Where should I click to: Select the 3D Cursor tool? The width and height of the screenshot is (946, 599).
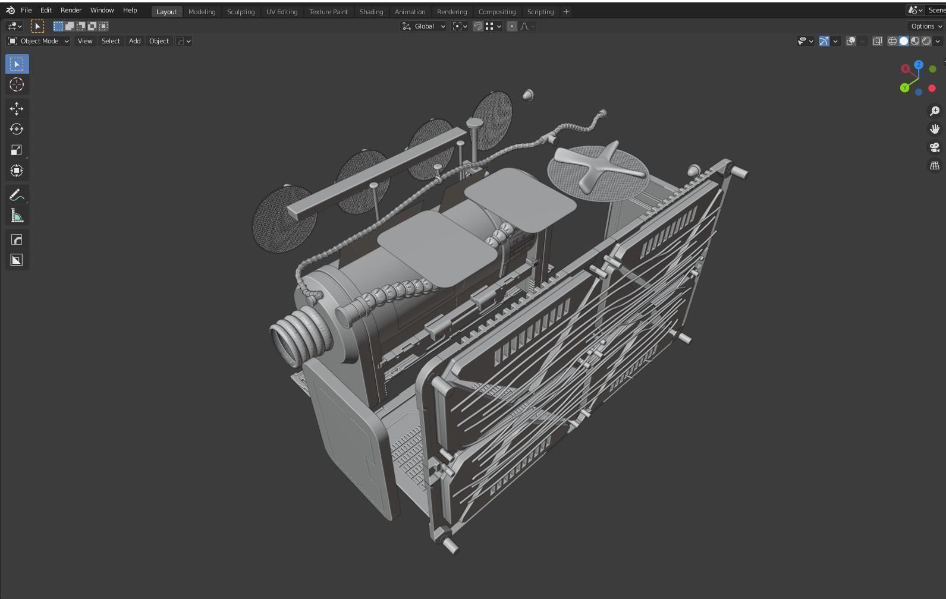click(x=17, y=85)
